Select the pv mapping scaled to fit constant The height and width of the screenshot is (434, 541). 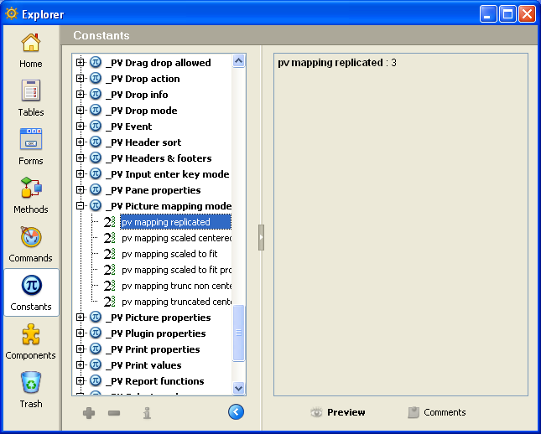[x=169, y=254]
